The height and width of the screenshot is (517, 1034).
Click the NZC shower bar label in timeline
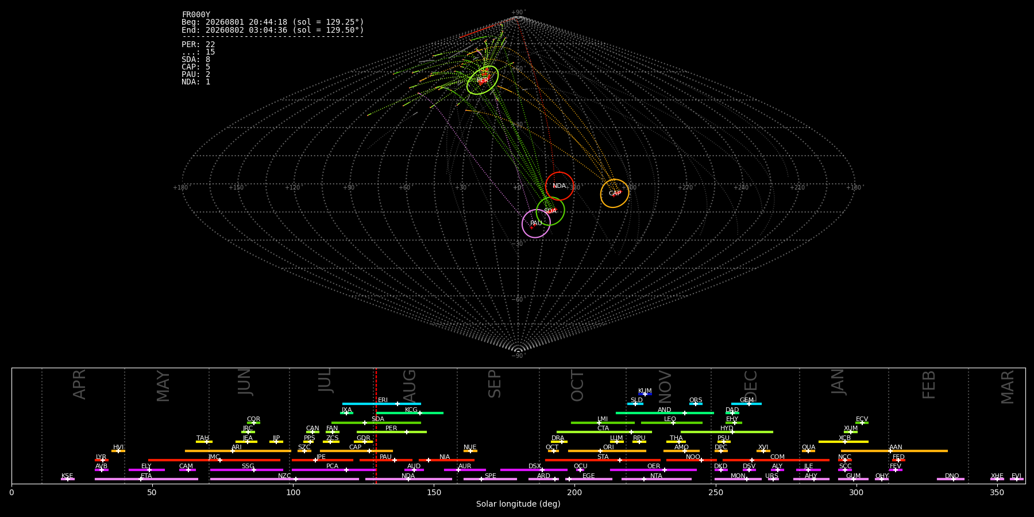click(284, 476)
